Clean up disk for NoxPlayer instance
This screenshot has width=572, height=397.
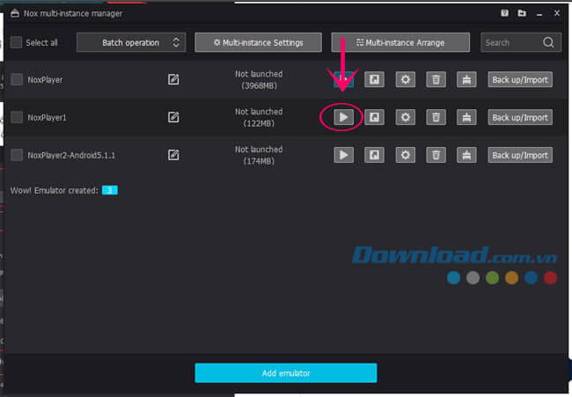coord(466,79)
